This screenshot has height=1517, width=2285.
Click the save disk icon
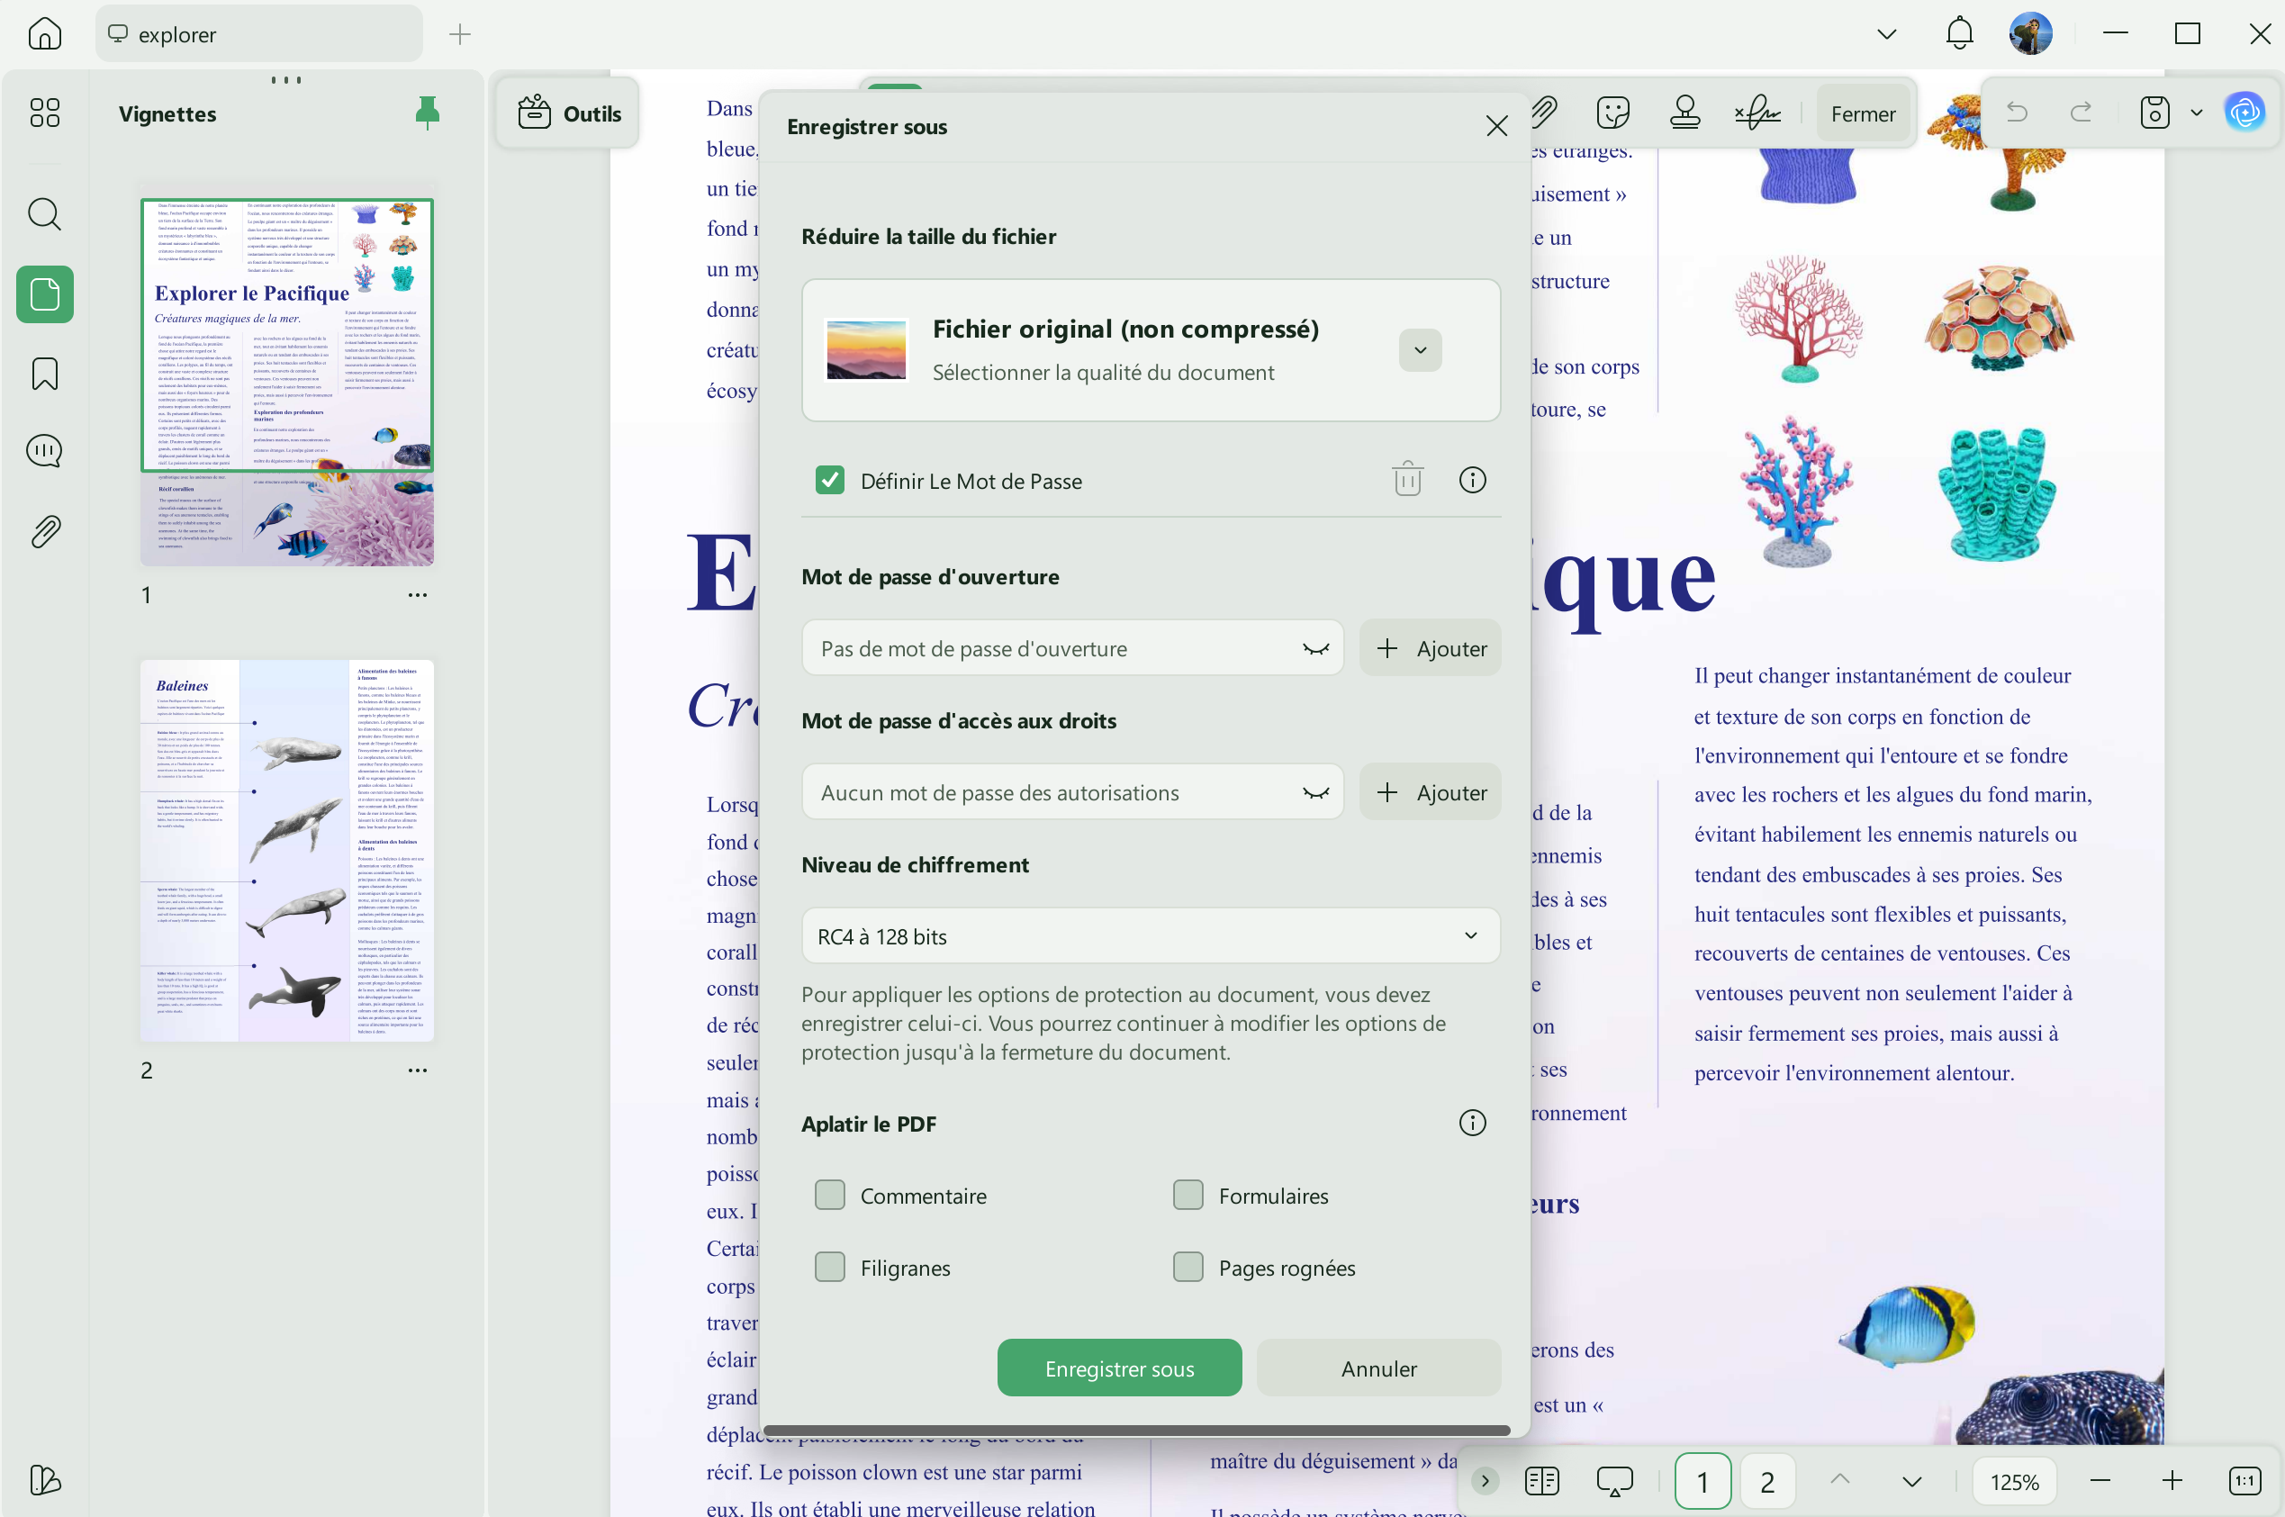(2154, 113)
